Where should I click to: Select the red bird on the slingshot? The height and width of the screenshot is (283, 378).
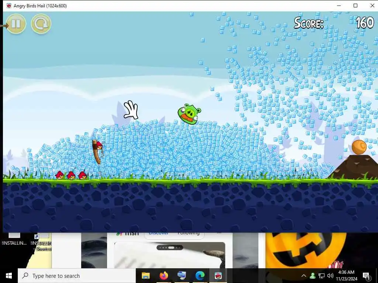point(99,145)
